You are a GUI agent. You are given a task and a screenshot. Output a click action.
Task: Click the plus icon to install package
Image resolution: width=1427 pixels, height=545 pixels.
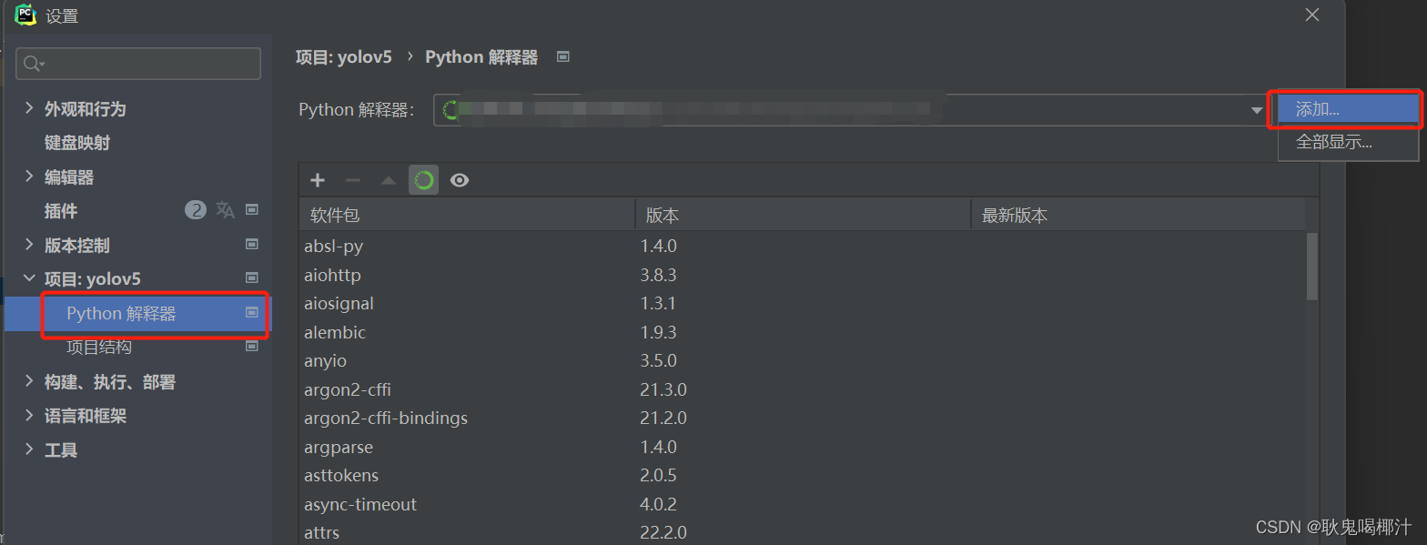(x=318, y=180)
